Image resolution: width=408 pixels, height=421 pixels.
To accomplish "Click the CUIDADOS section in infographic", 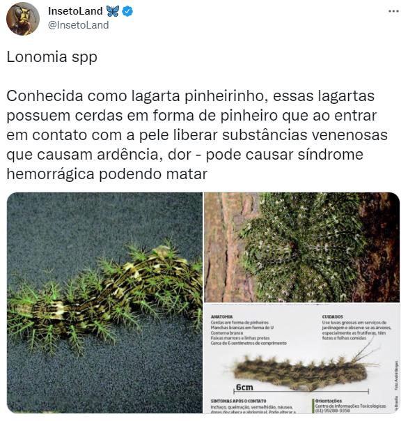I will (x=356, y=328).
